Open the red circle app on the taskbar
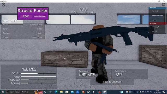The height and width of the screenshot is (94, 167). [x=99, y=92]
